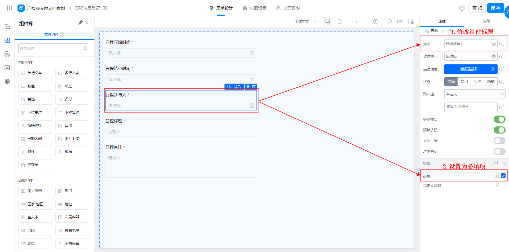This screenshot has height=252, width=509.
Task: Click the globe icon in 标题 field
Action: point(493,44)
